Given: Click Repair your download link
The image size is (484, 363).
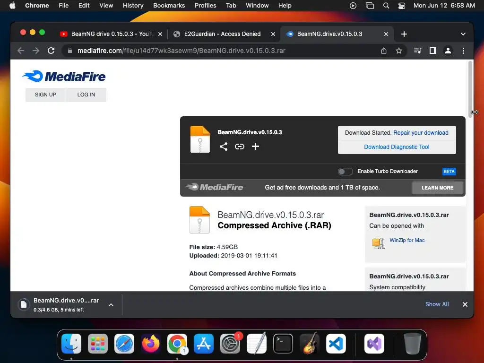Looking at the screenshot, I should (421, 133).
